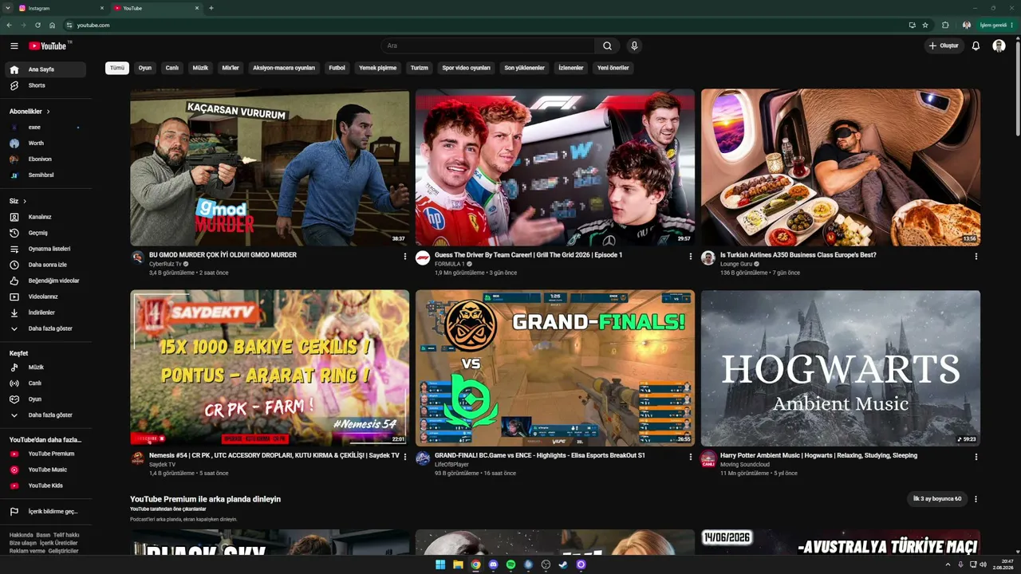Select the Yemek pişirme filter chip
1021x574 pixels.
pyautogui.click(x=378, y=68)
